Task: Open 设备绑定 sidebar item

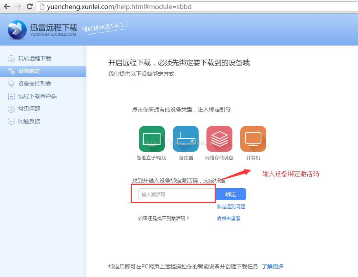Action: pyautogui.click(x=43, y=71)
